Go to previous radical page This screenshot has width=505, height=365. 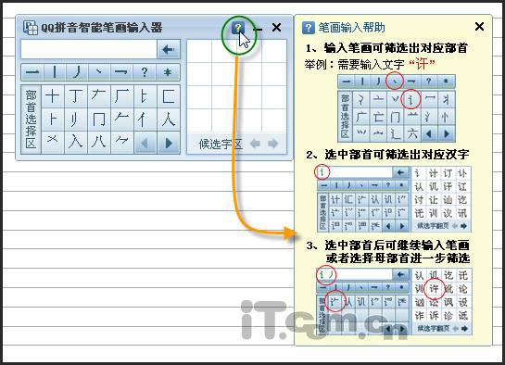click(x=145, y=143)
